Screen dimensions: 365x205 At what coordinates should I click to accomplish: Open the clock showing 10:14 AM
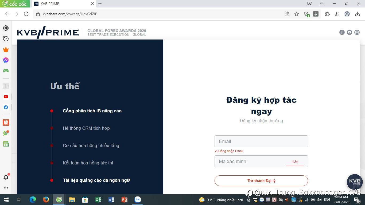click(341, 200)
